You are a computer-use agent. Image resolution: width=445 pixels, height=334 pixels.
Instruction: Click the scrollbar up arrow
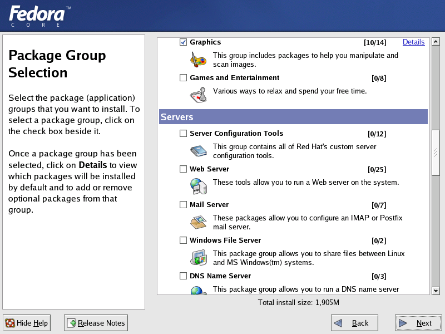point(436,42)
